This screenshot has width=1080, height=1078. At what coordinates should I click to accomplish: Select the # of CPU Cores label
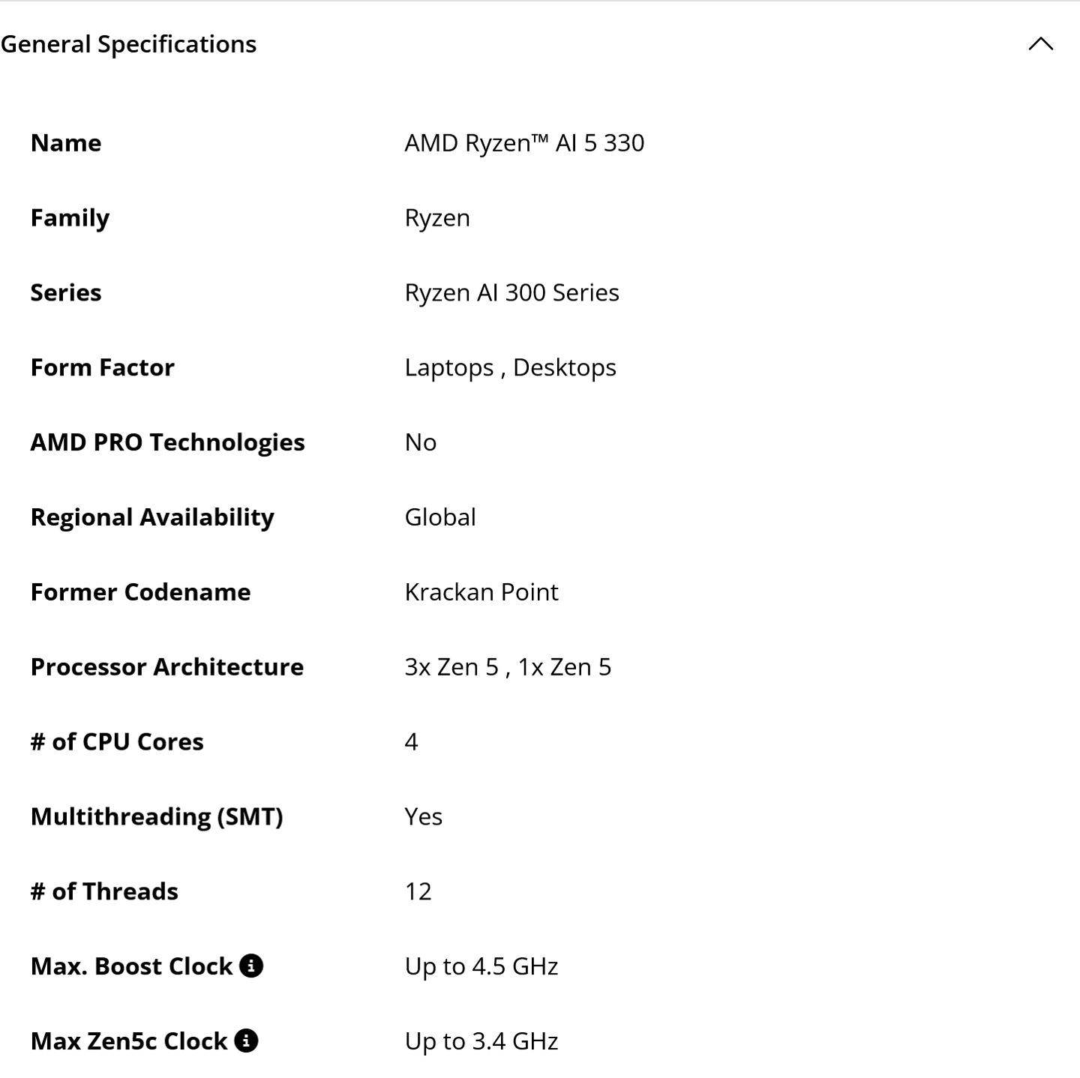point(117,741)
